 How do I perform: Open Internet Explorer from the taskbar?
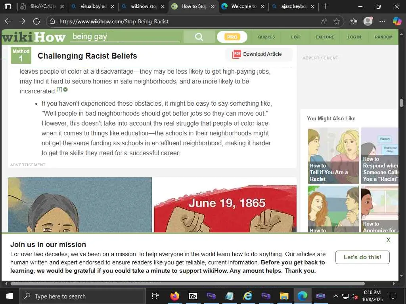pos(247,296)
